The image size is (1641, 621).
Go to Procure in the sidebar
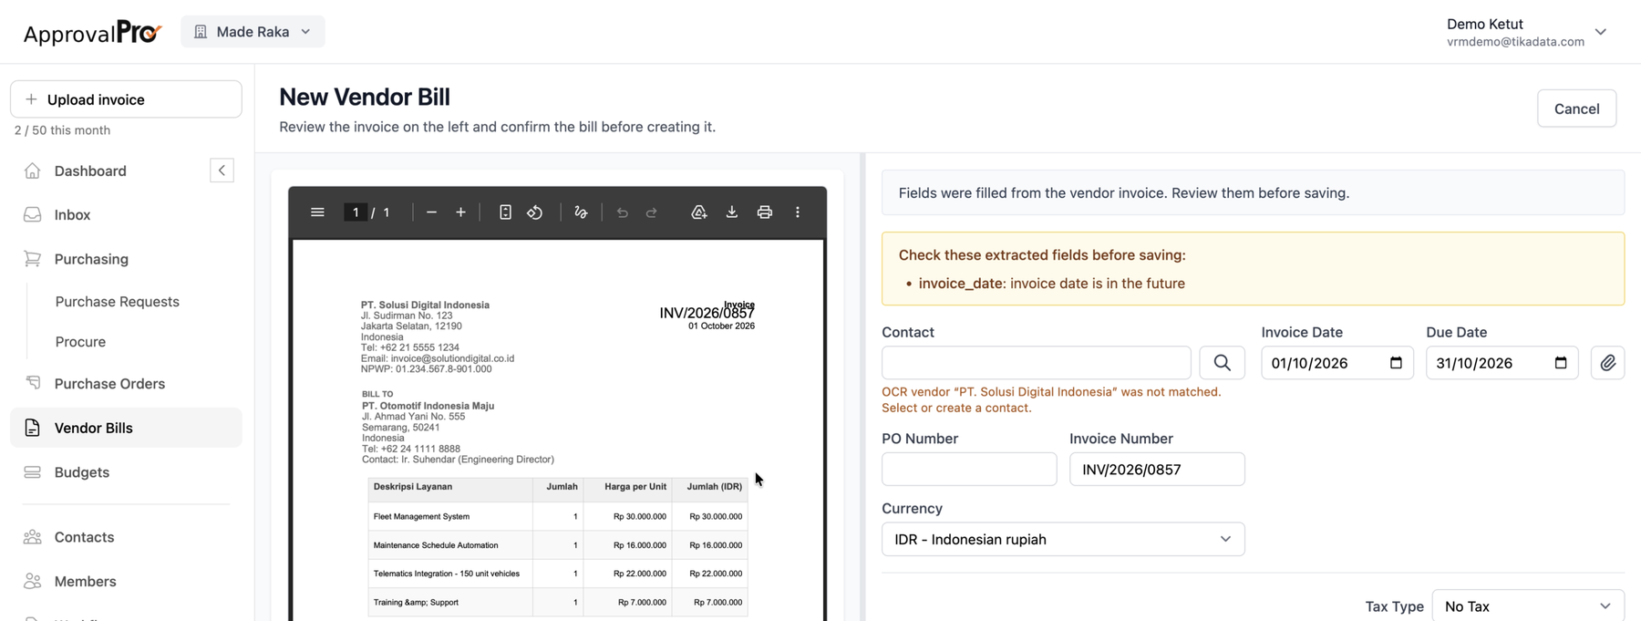point(80,342)
